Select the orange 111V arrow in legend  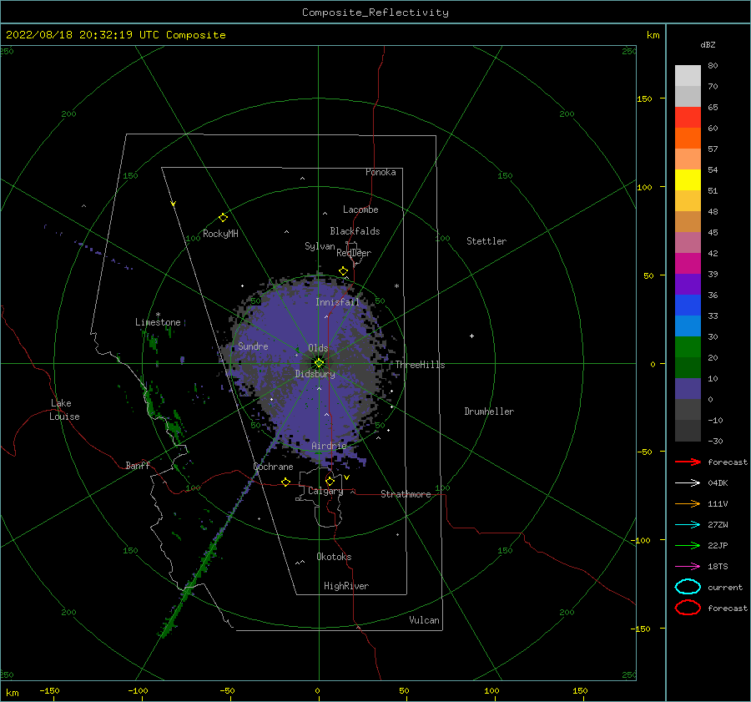point(688,503)
